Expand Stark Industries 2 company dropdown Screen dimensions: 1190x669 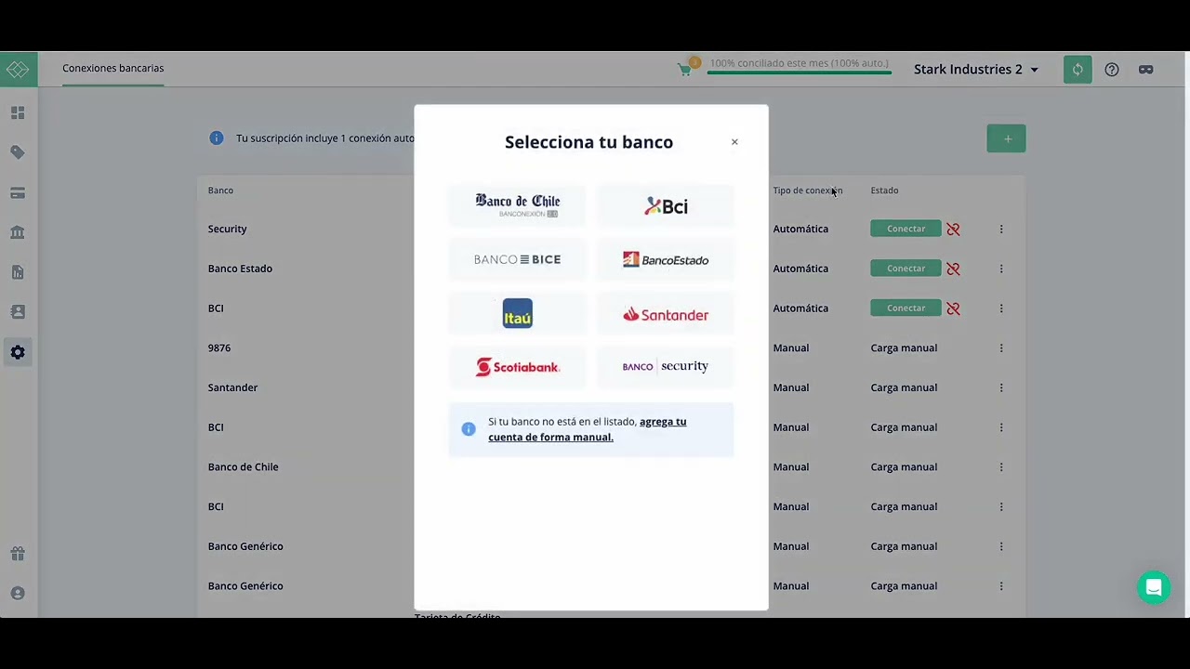976,70
